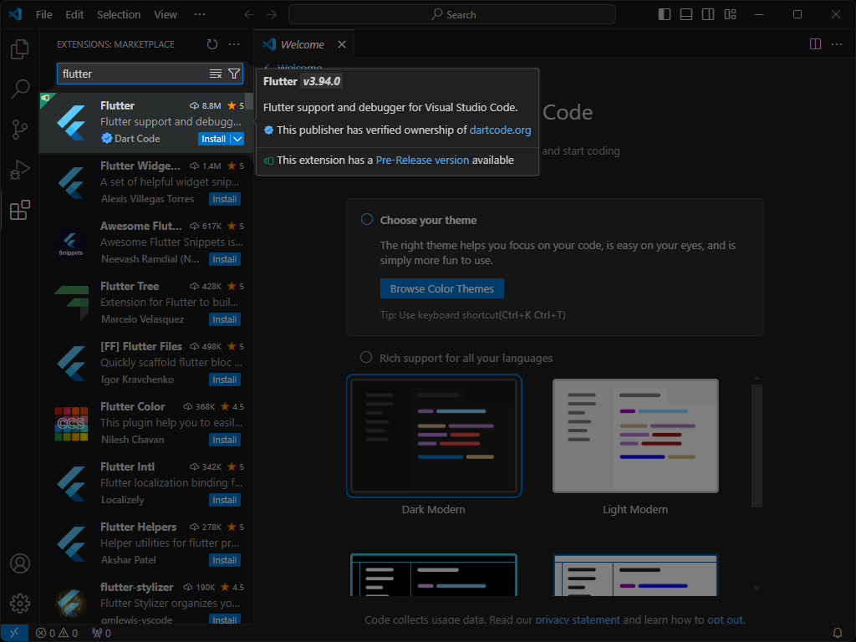This screenshot has height=642, width=856.
Task: Open the Customize Layout icon
Action: tap(730, 15)
